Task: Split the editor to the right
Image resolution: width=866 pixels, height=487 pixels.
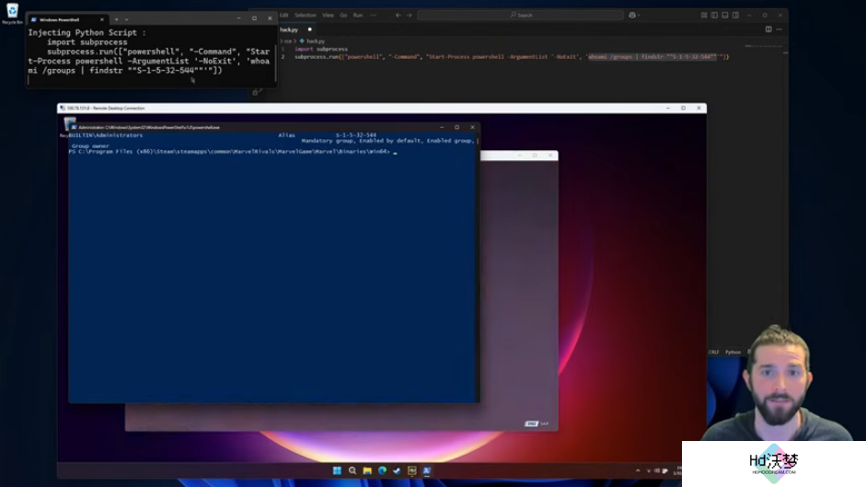Action: click(x=768, y=29)
